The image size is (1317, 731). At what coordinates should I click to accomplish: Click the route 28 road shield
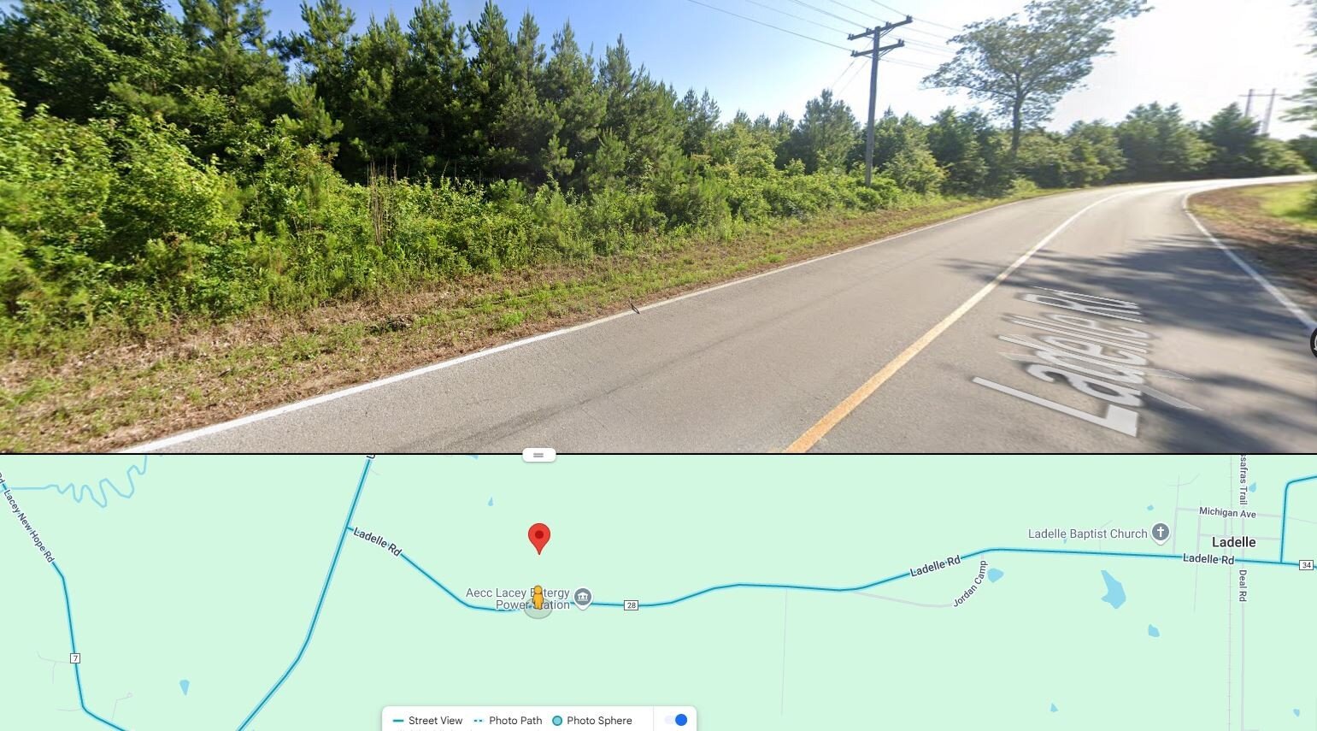coord(631,605)
